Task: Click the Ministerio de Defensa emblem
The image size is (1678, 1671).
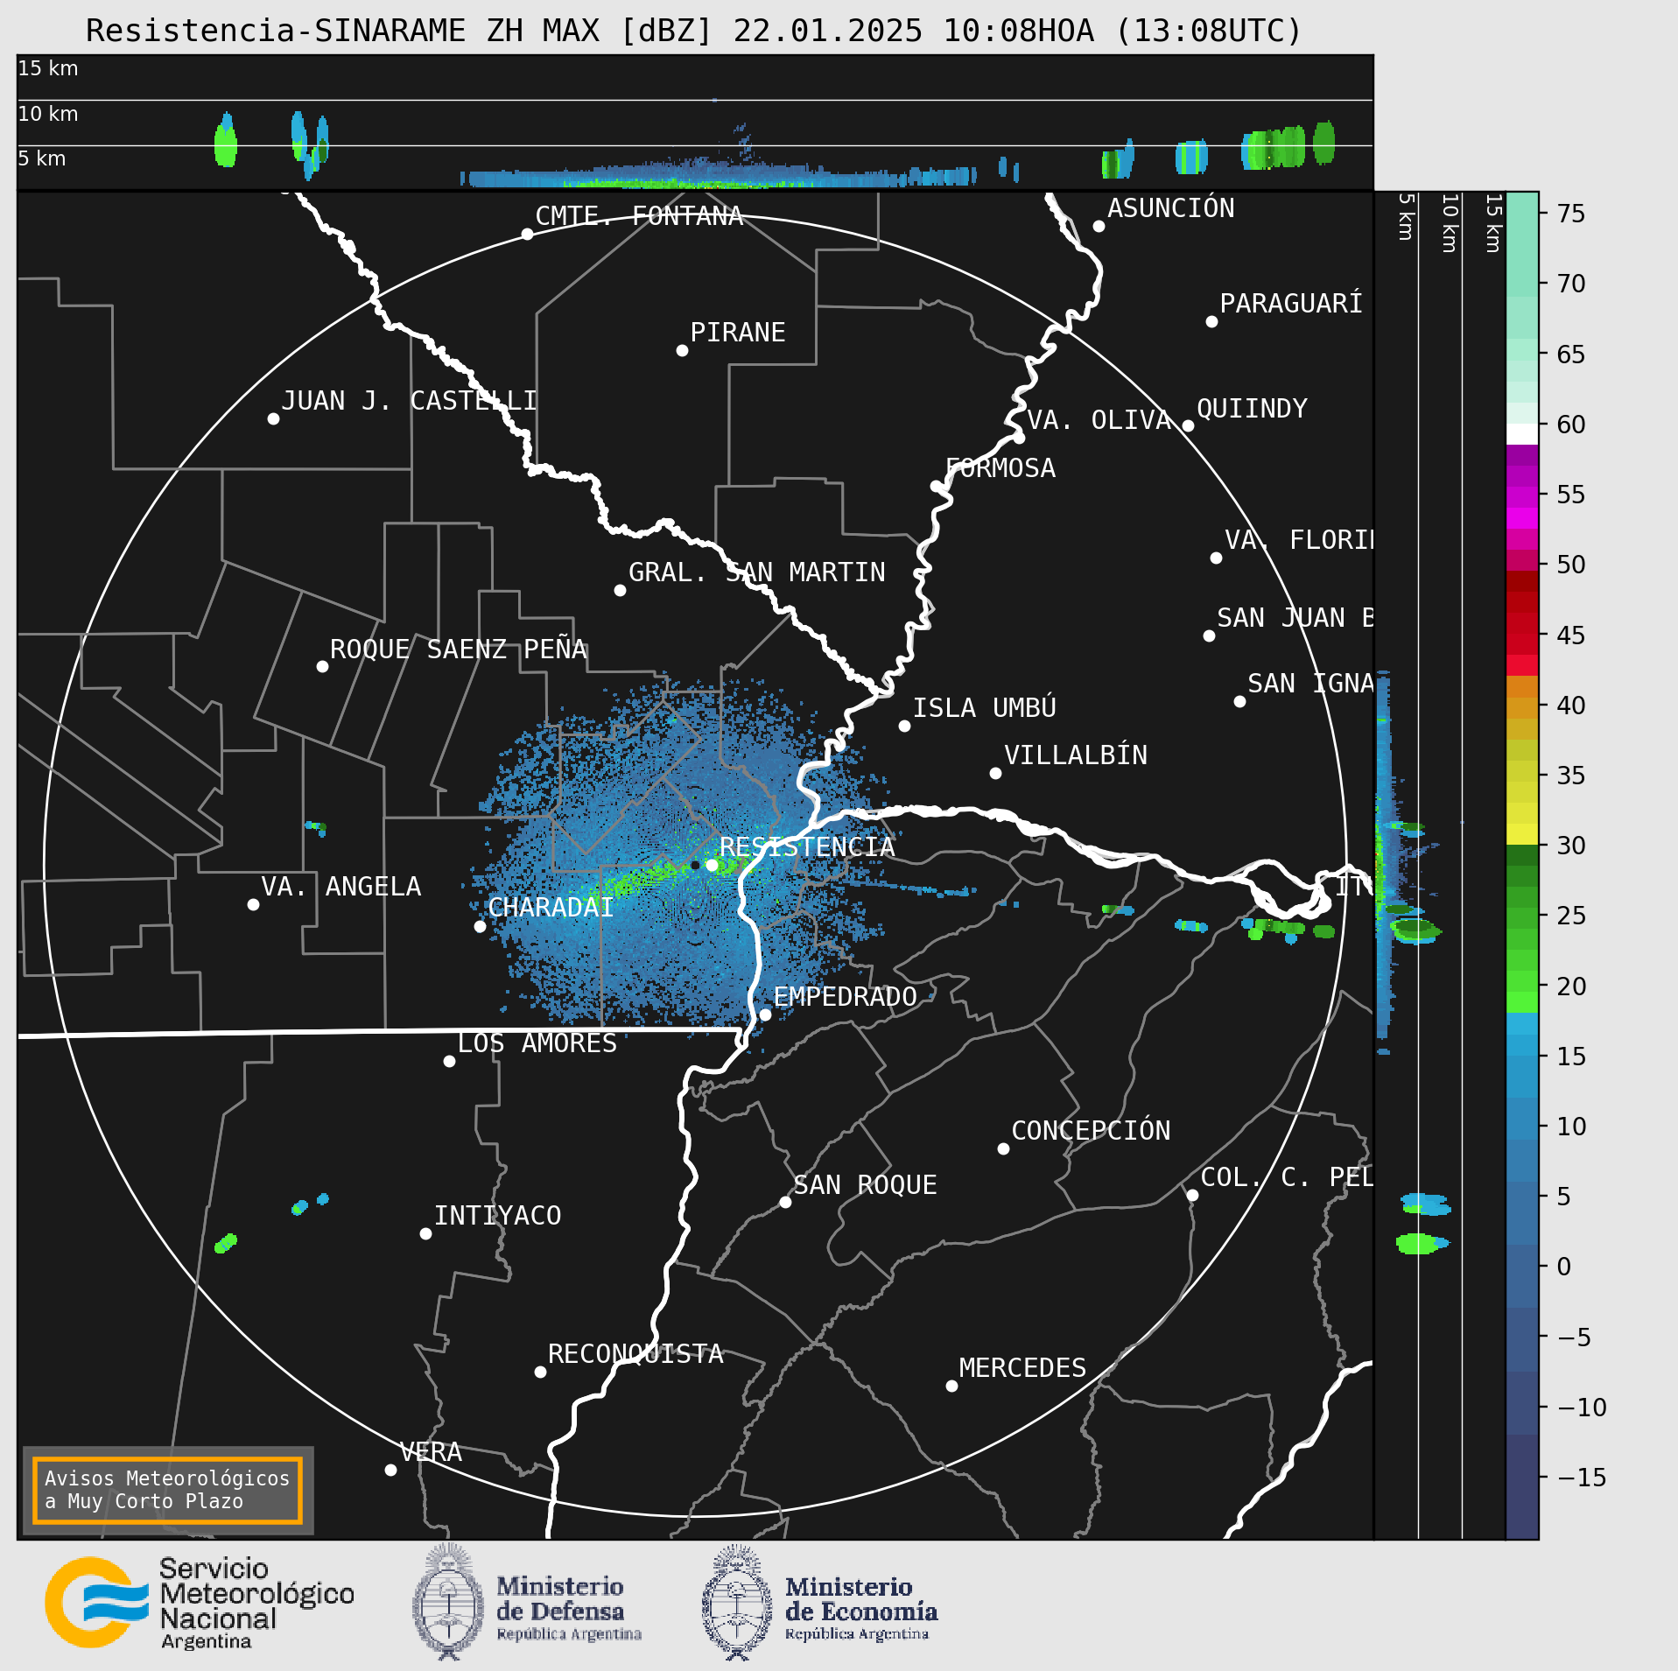Action: point(448,1602)
